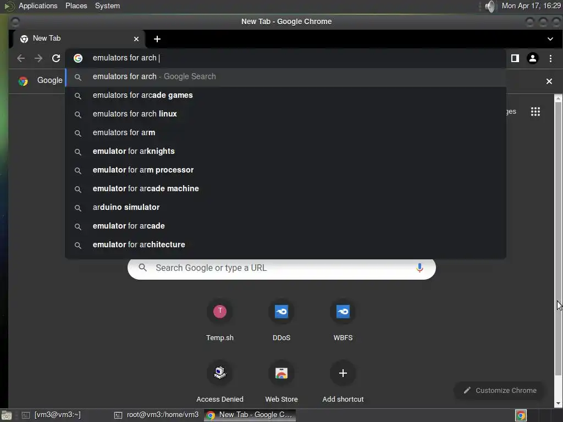Click the scrollbar down arrow
The width and height of the screenshot is (563, 422).
[x=559, y=403]
